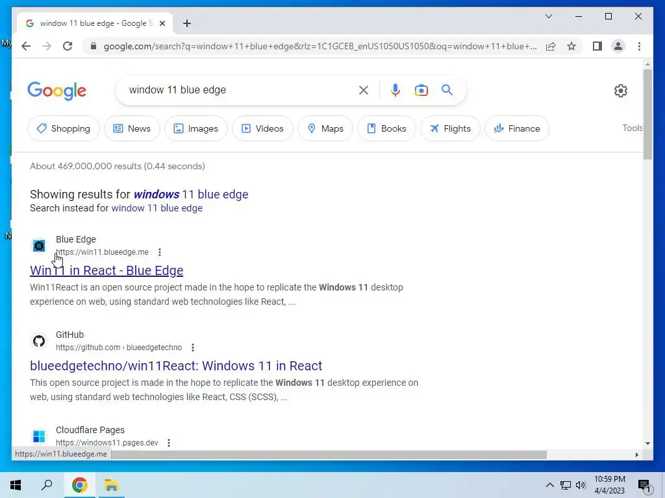The image size is (665, 498).
Task: Open File Explorer from taskbar
Action: (111, 485)
